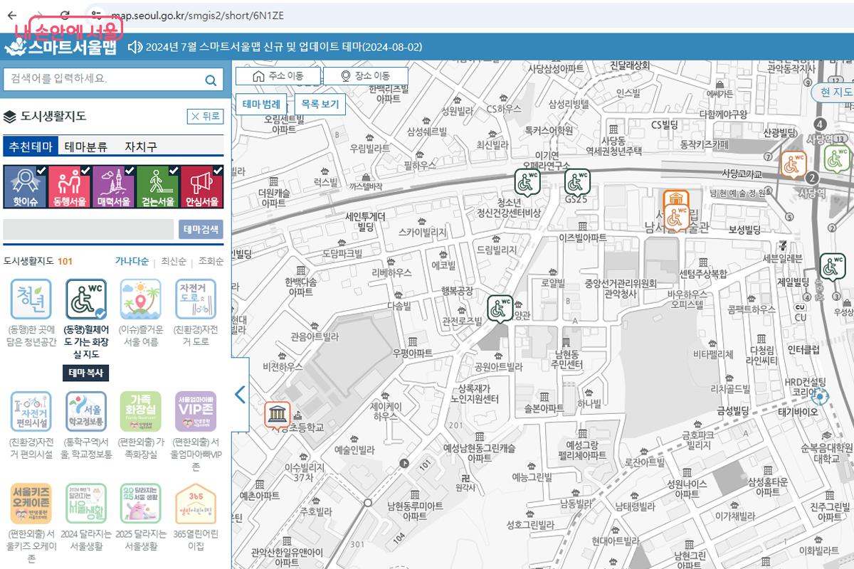Select the 가족화장실 theme icon
The image size is (854, 569).
[x=141, y=411]
